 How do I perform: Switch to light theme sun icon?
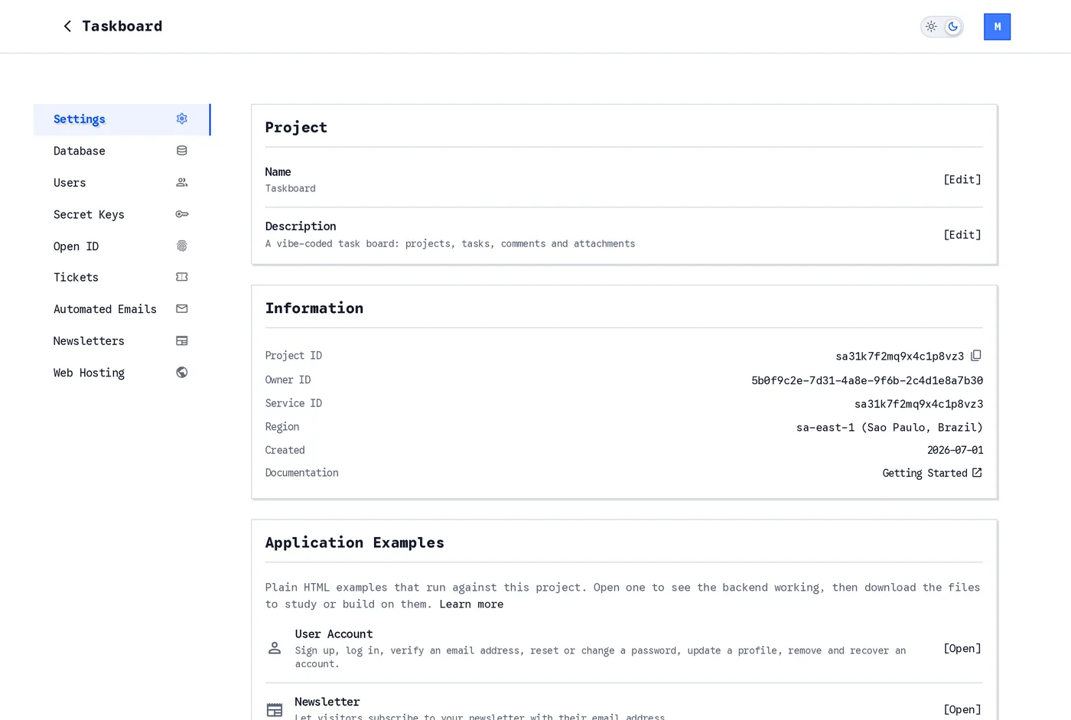931,27
